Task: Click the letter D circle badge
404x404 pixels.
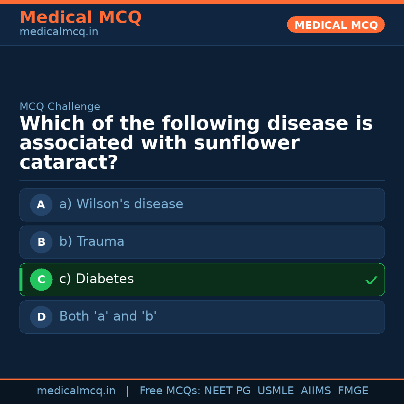Action: 41,317
